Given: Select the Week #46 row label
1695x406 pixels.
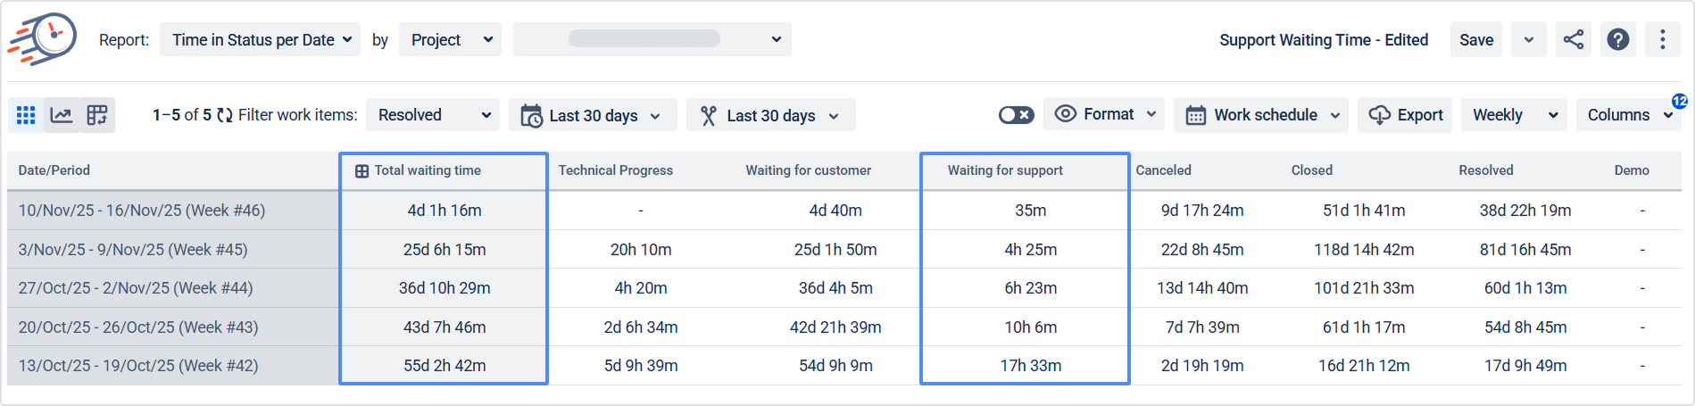Looking at the screenshot, I should [142, 211].
